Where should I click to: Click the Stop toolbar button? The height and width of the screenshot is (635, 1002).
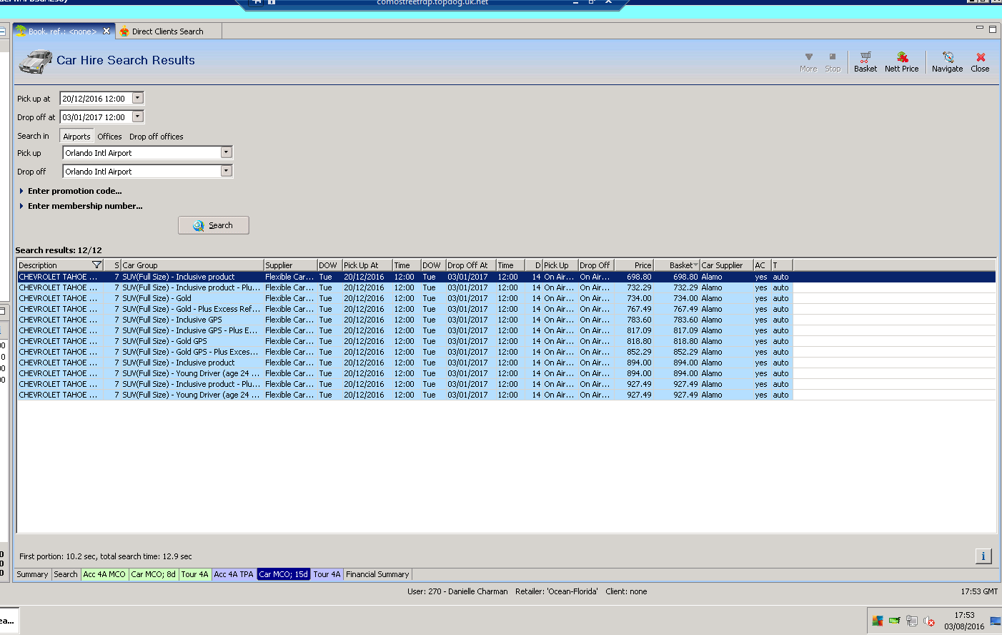[833, 61]
